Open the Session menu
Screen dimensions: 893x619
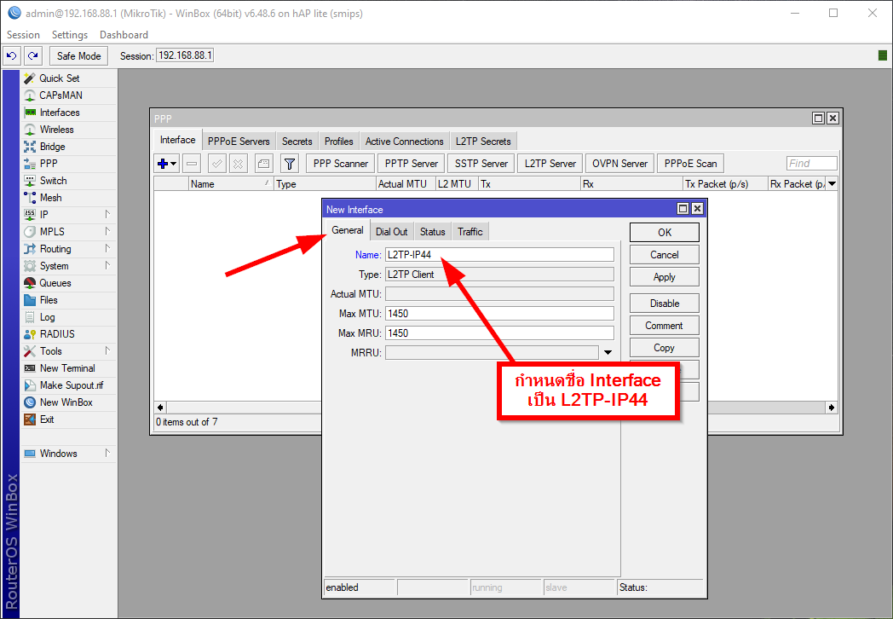pos(23,35)
